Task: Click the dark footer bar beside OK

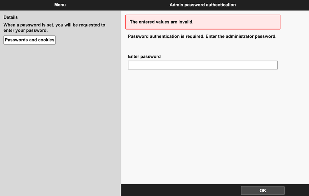Action: [x=180, y=190]
